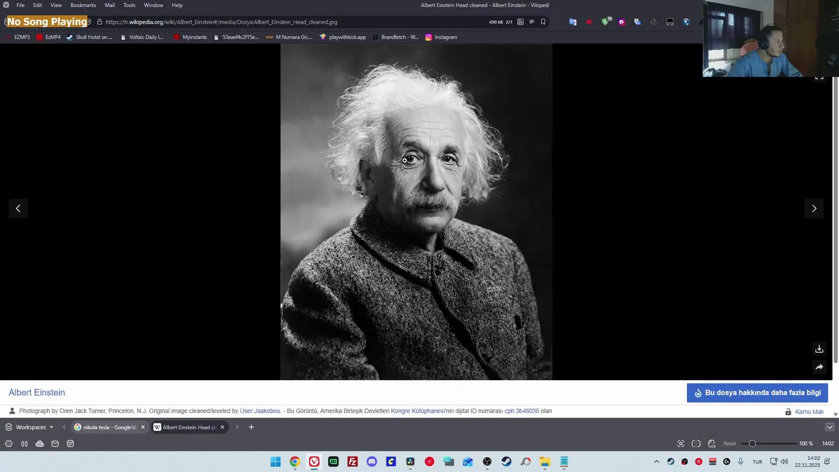Click 'Bu dosya hakkında daha fazla bilgi' button
The height and width of the screenshot is (472, 839).
(x=758, y=393)
